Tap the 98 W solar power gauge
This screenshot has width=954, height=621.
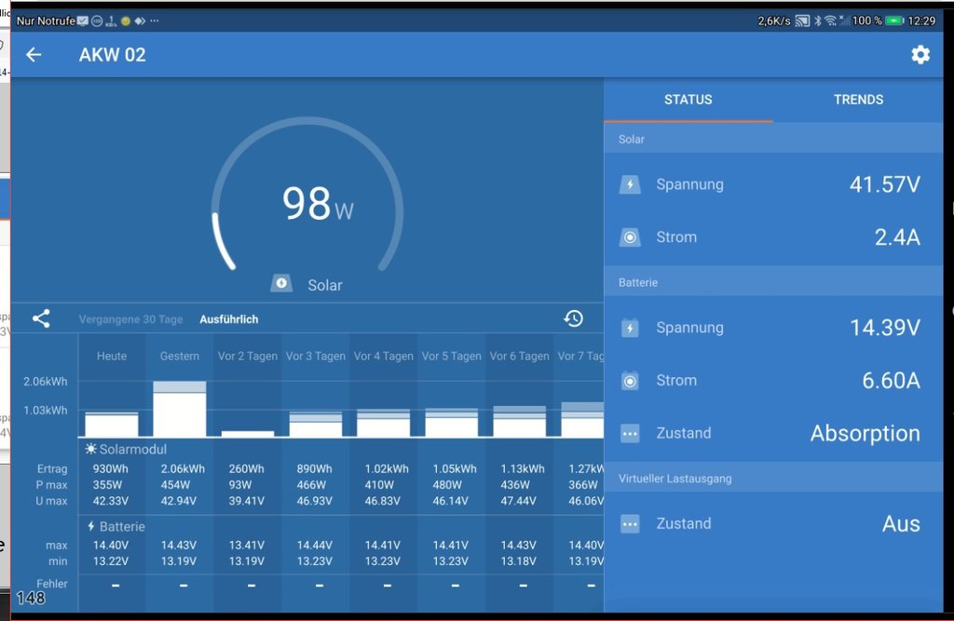click(307, 205)
